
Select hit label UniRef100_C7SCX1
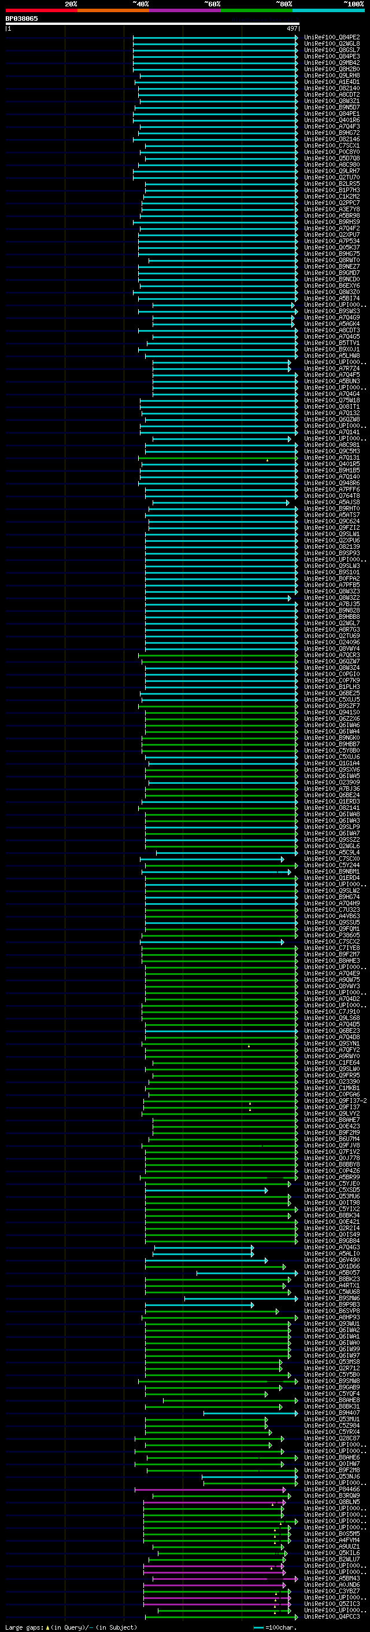coord(332,146)
